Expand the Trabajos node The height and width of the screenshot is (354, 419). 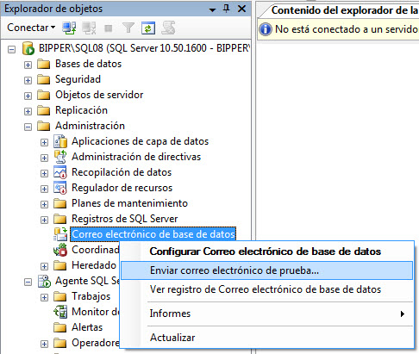coord(44,297)
